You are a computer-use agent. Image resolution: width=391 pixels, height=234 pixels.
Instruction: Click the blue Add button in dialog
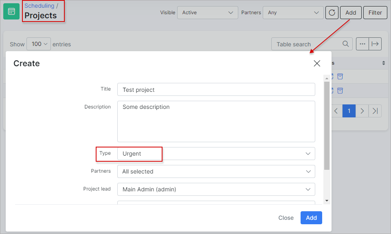pos(311,218)
